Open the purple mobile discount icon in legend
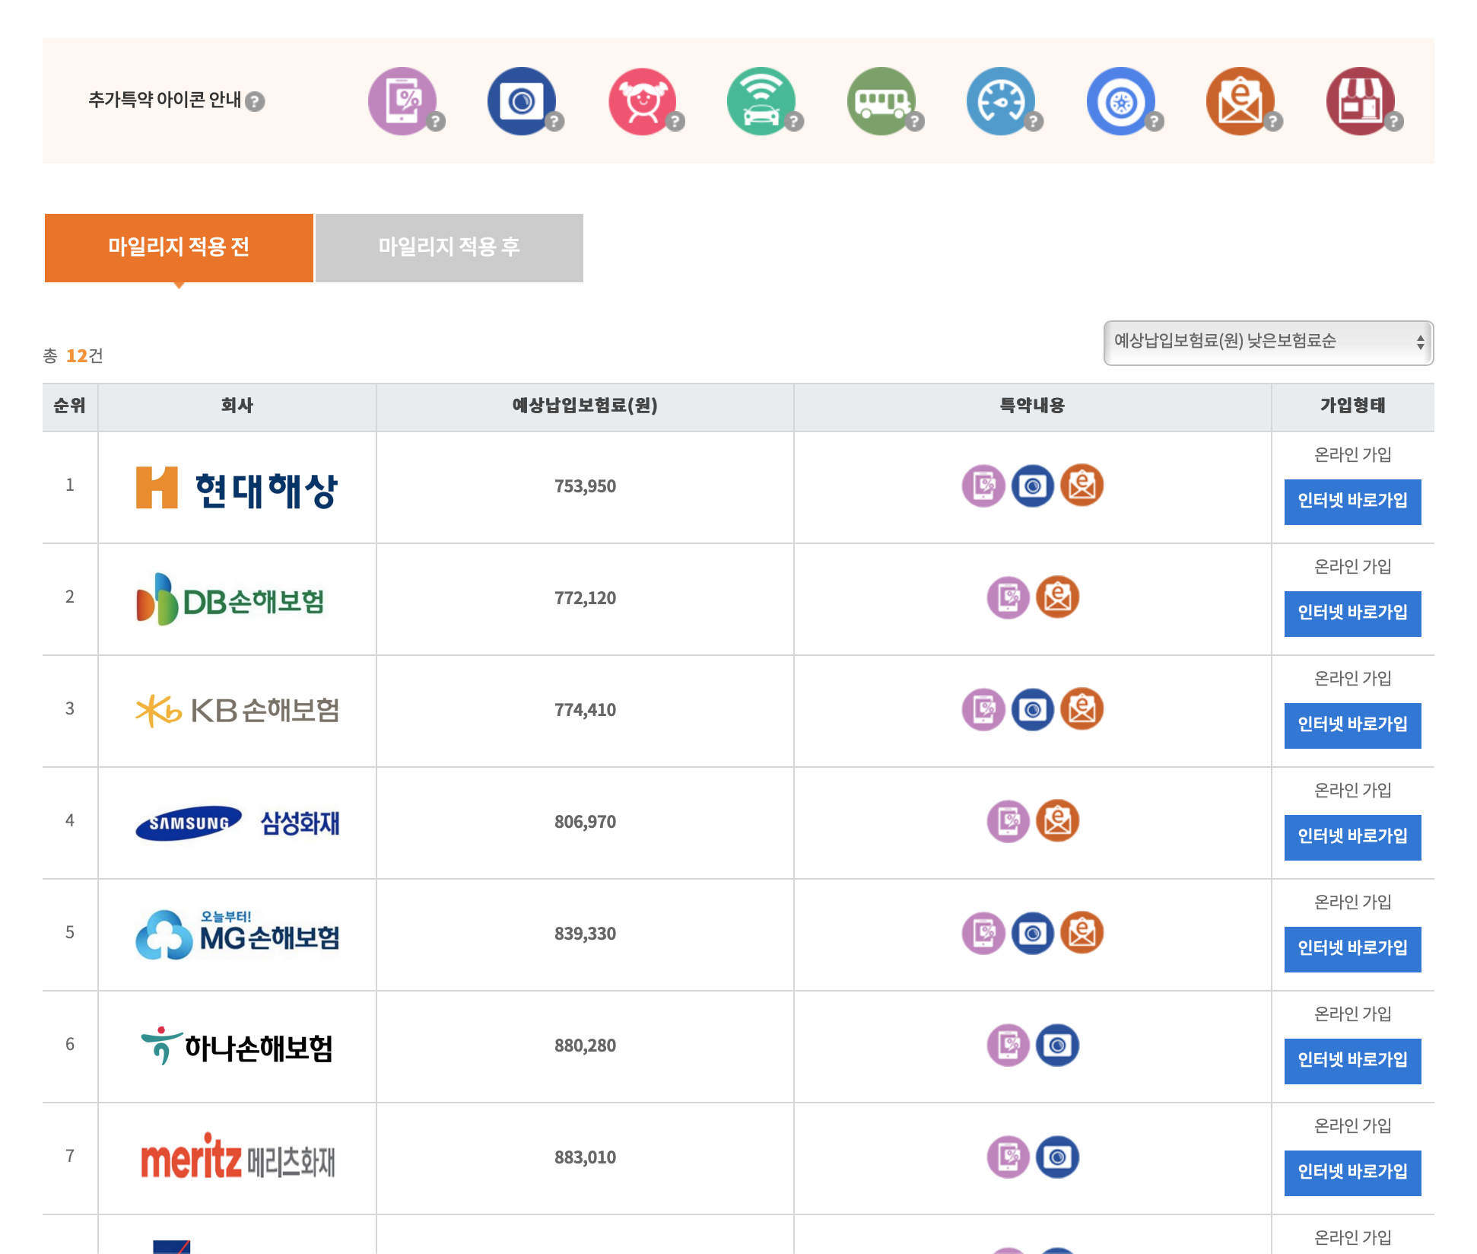Viewport: 1477px width, 1254px height. [x=402, y=101]
